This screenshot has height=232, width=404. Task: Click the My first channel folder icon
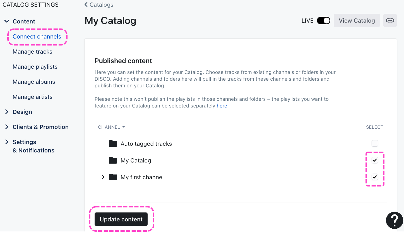coord(113,177)
